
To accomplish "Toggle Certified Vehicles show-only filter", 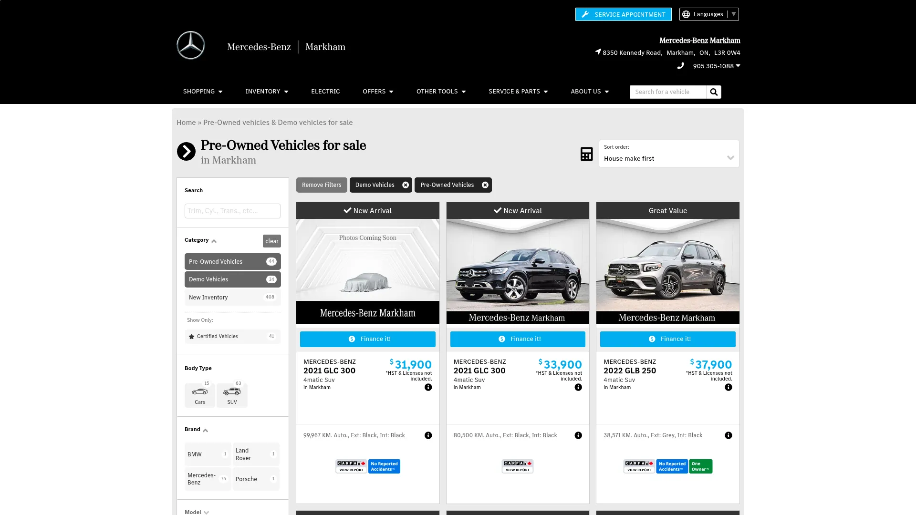I will [233, 337].
